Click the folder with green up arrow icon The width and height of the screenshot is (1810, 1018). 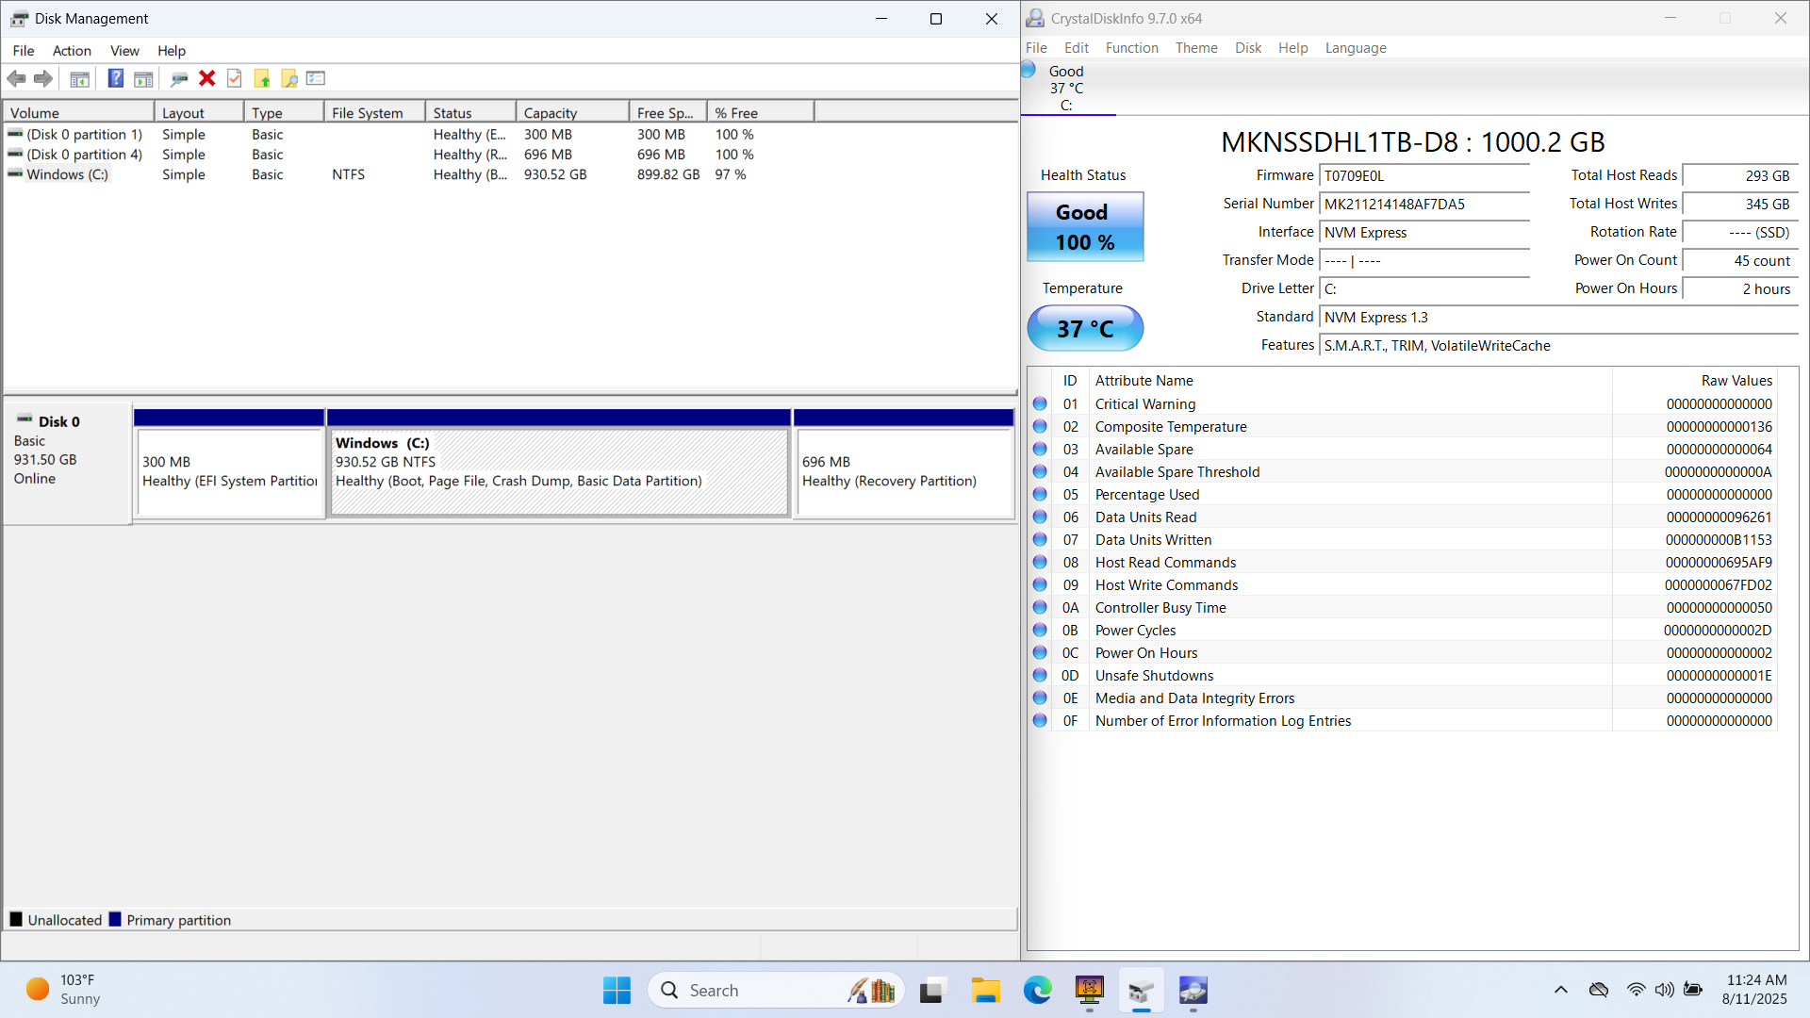262,78
